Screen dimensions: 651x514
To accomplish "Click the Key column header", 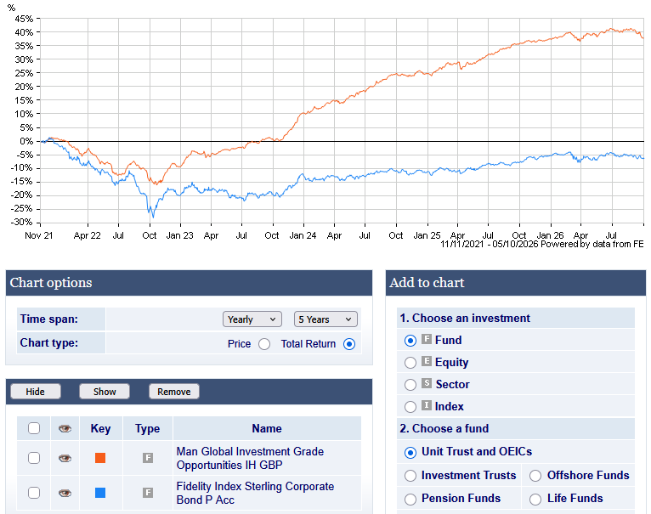I will pyautogui.click(x=100, y=428).
